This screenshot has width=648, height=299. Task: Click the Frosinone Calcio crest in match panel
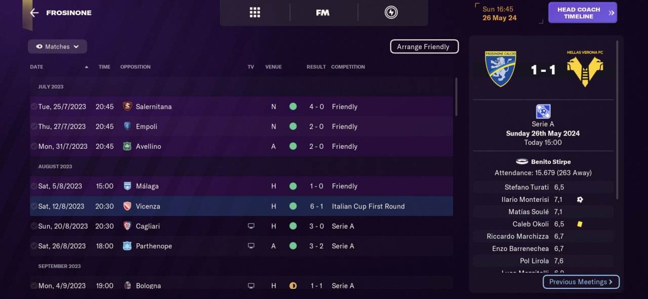coord(500,69)
